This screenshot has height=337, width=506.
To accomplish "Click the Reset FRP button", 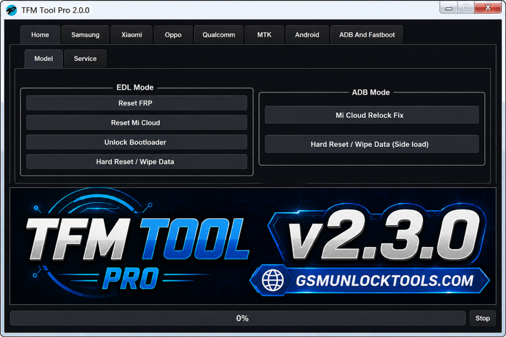I will click(136, 103).
